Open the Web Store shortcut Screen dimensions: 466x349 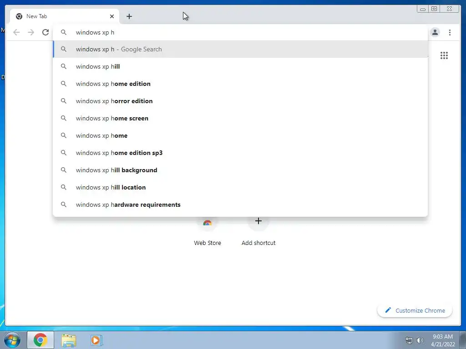[x=208, y=233]
